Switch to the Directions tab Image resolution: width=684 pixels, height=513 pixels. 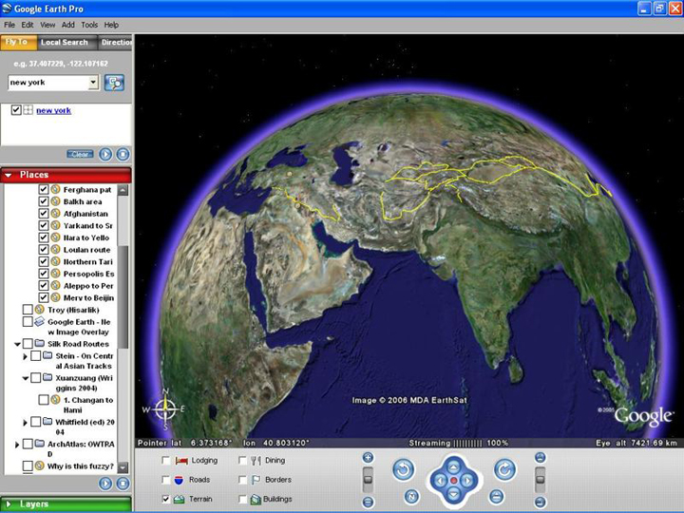point(115,43)
